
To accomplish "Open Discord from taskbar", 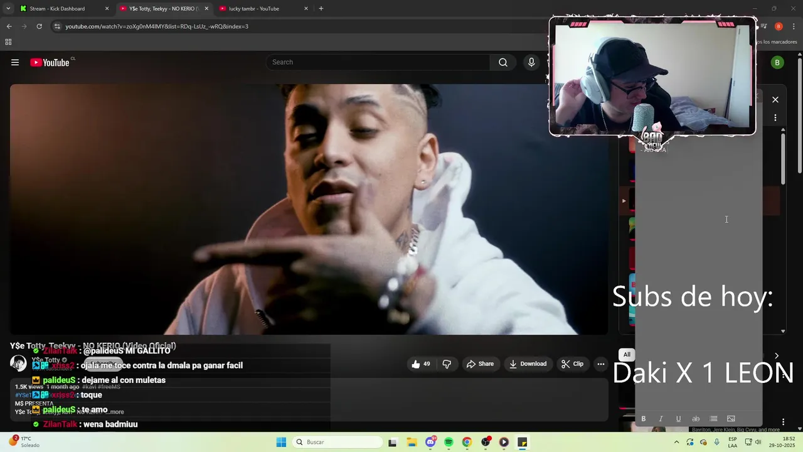I will point(430,442).
